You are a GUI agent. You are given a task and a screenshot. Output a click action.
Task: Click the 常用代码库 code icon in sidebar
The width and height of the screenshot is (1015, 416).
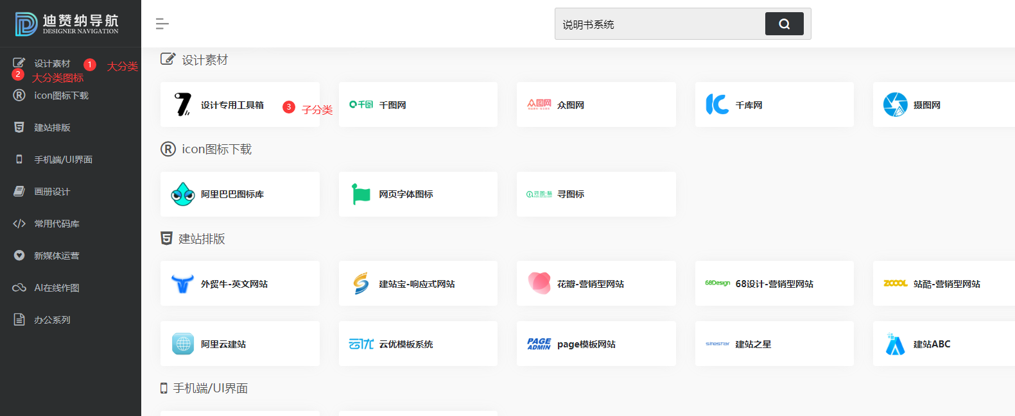(19, 224)
